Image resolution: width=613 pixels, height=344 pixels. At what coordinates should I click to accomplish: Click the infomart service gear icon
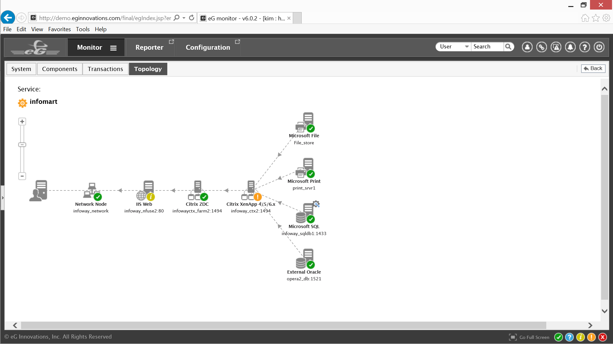click(22, 103)
